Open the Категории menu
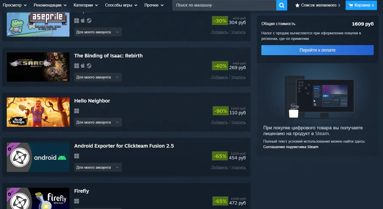The width and height of the screenshot is (383, 209). pyautogui.click(x=86, y=5)
